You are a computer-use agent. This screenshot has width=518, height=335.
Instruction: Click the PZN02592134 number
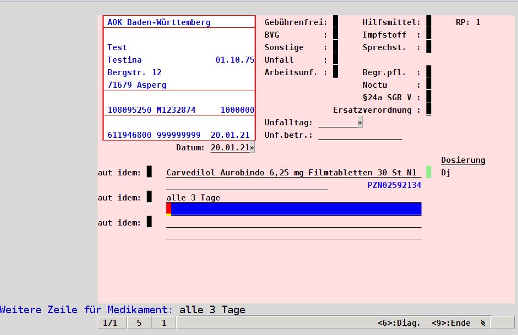[x=394, y=185]
